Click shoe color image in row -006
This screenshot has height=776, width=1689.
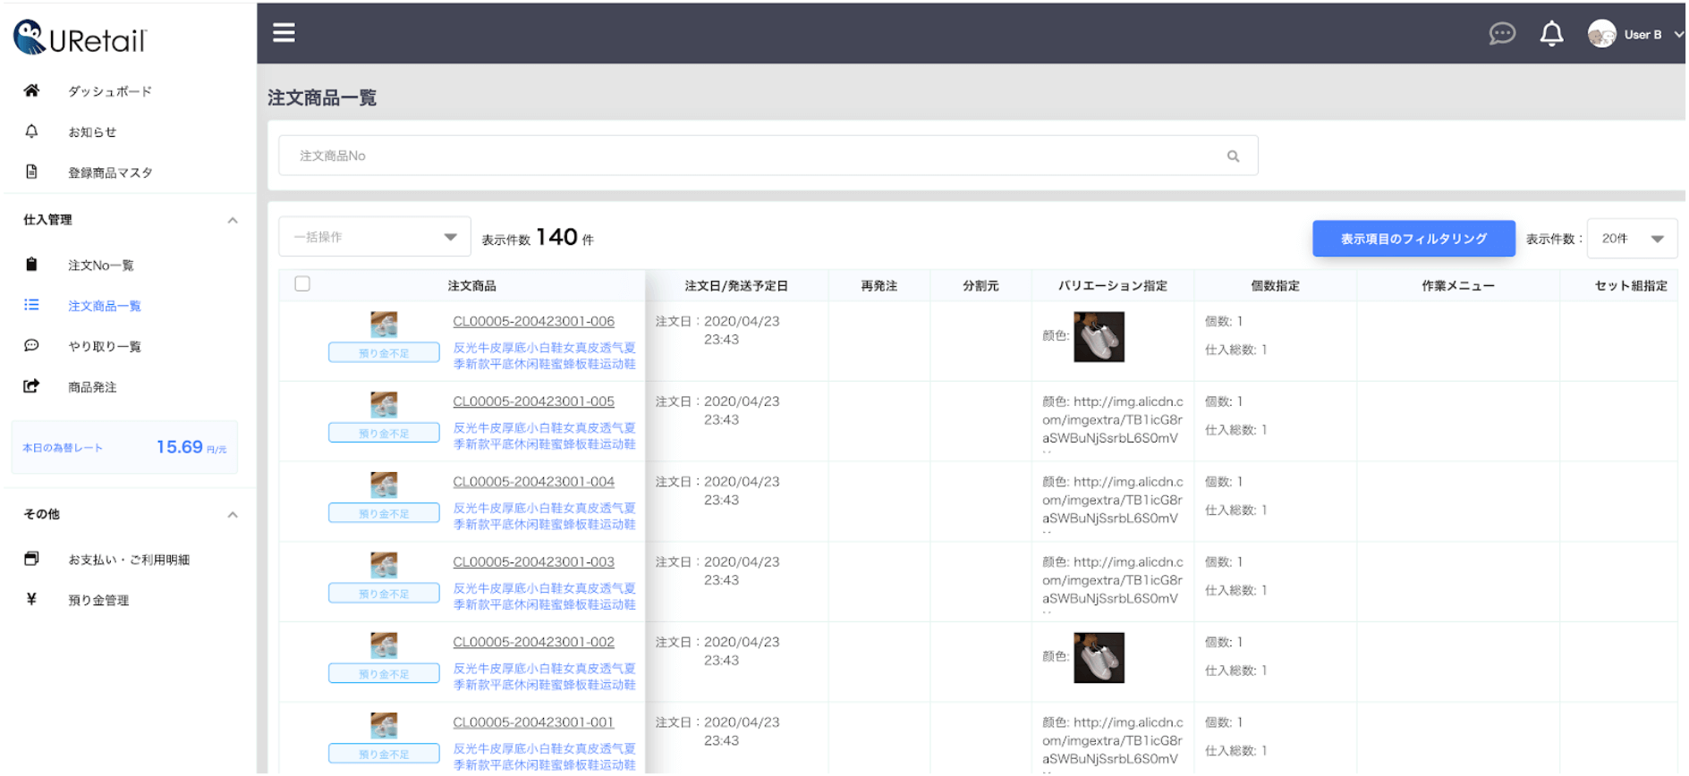pyautogui.click(x=1099, y=336)
